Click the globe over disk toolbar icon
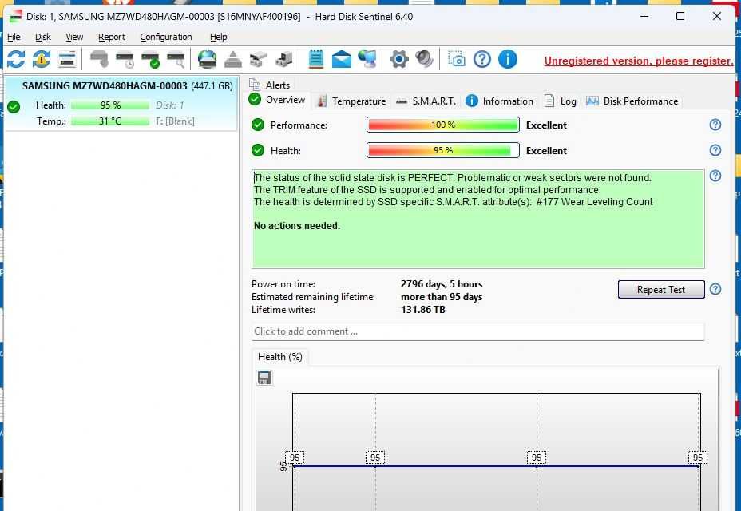 pyautogui.click(x=207, y=60)
